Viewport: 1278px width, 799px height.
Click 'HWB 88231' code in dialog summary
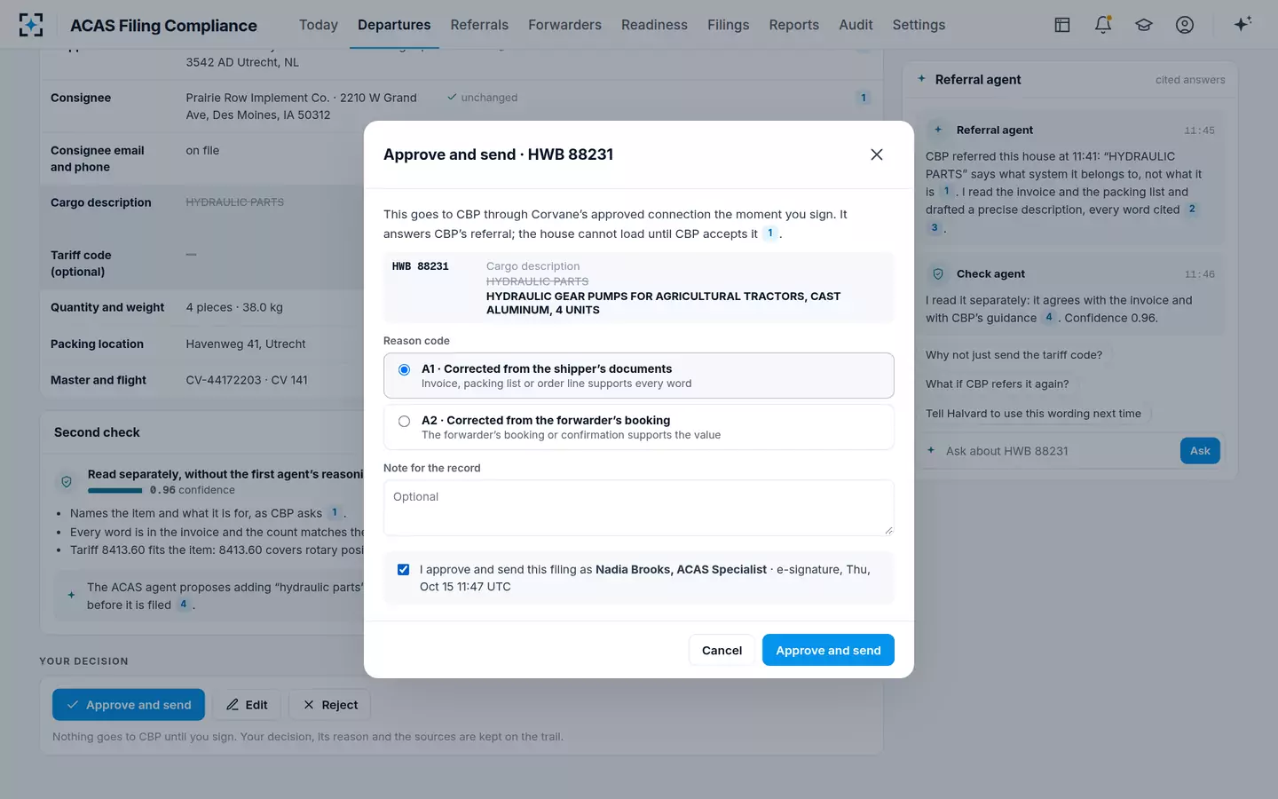point(421,266)
